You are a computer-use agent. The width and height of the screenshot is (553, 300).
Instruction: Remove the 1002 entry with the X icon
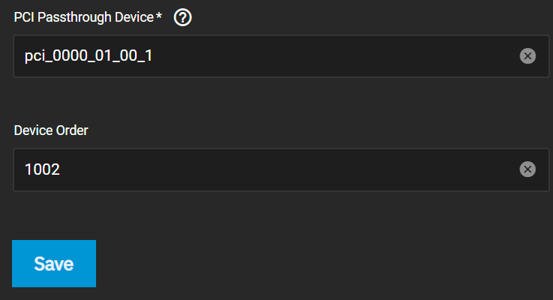(527, 169)
